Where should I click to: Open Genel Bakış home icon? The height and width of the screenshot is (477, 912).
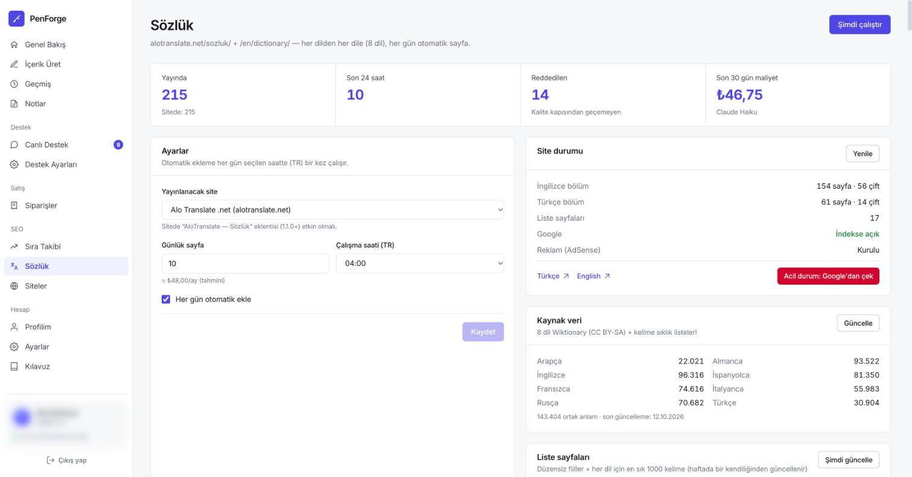pos(14,45)
